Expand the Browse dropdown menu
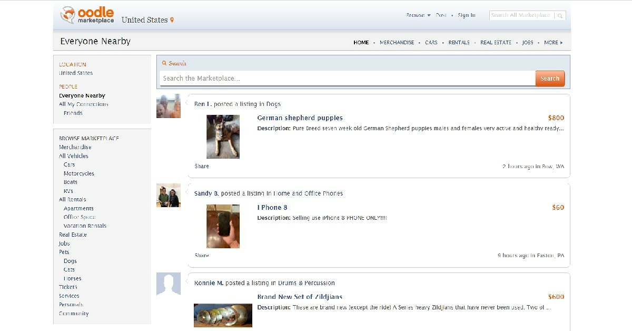632x331 pixels. [x=418, y=15]
